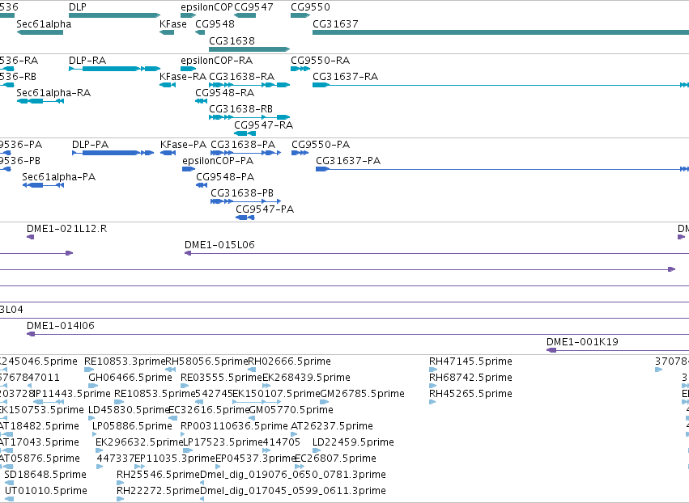Click the Sec61alpha-RA transcript label

click(x=53, y=93)
